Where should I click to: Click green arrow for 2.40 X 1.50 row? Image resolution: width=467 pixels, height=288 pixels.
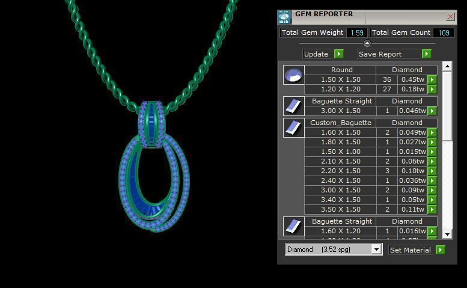[x=432, y=180]
